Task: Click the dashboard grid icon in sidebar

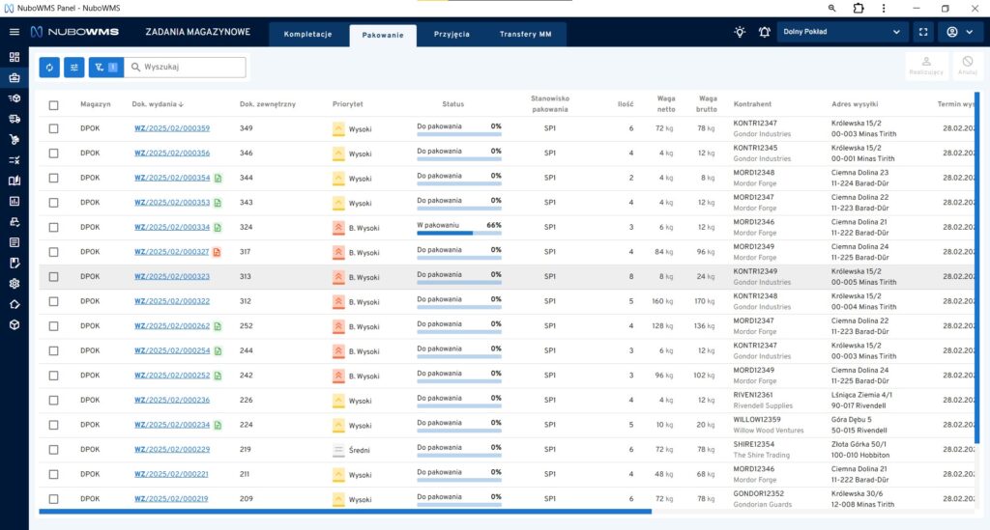Action: click(15, 57)
